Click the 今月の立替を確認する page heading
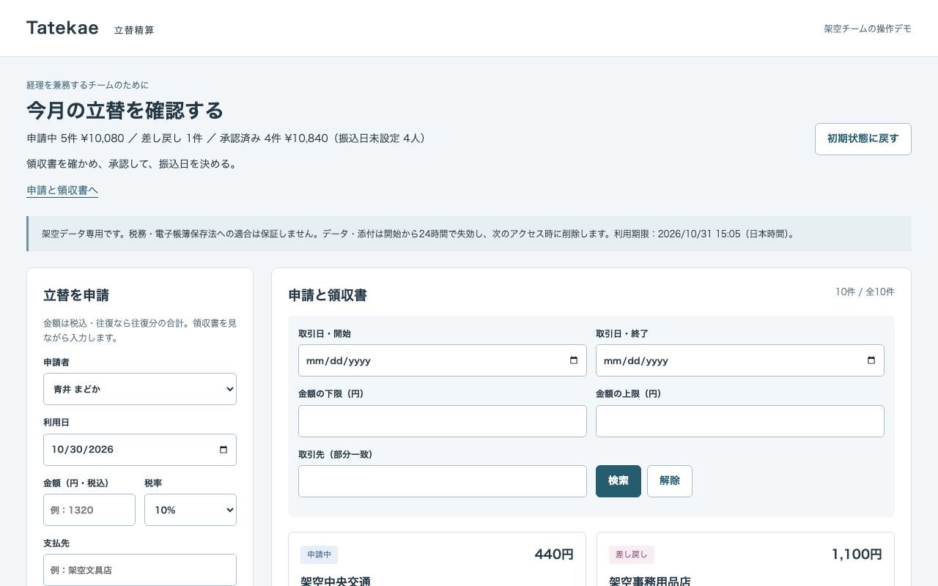938x586 pixels. click(125, 111)
